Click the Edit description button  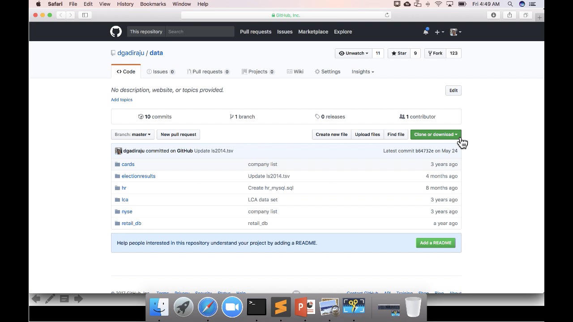point(453,90)
